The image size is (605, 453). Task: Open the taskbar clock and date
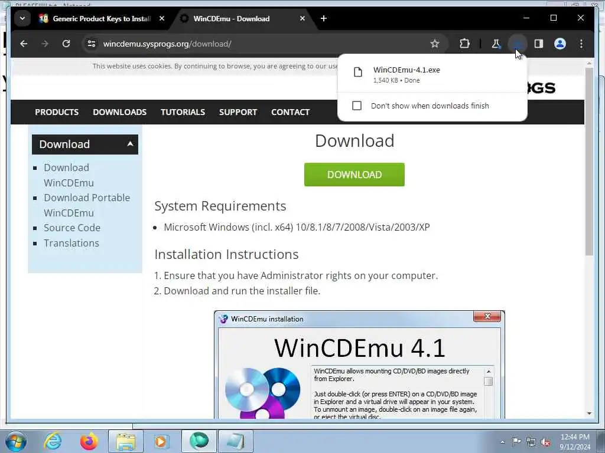click(575, 442)
